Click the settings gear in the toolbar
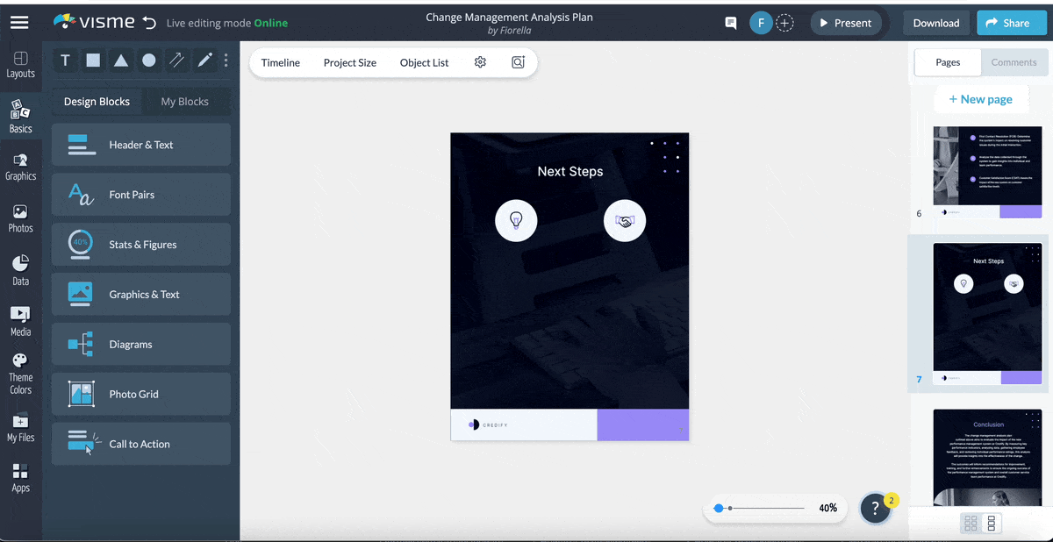Viewport: 1053px width, 542px height. [480, 62]
